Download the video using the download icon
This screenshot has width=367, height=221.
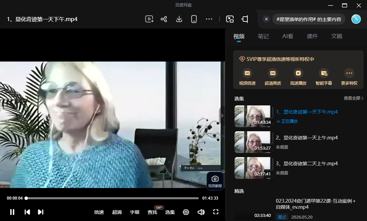(x=179, y=19)
